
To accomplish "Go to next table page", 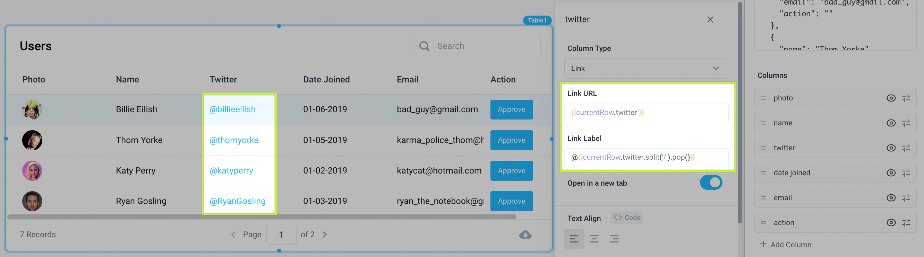I will point(325,235).
